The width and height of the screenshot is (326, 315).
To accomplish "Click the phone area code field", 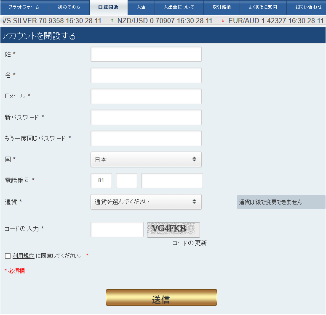I will click(x=126, y=181).
